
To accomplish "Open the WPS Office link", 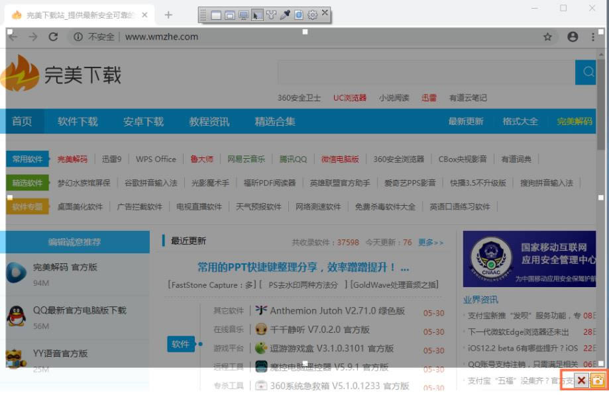I will [x=156, y=159].
